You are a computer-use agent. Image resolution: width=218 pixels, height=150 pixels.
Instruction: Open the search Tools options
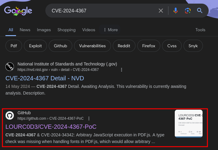[x=200, y=30]
